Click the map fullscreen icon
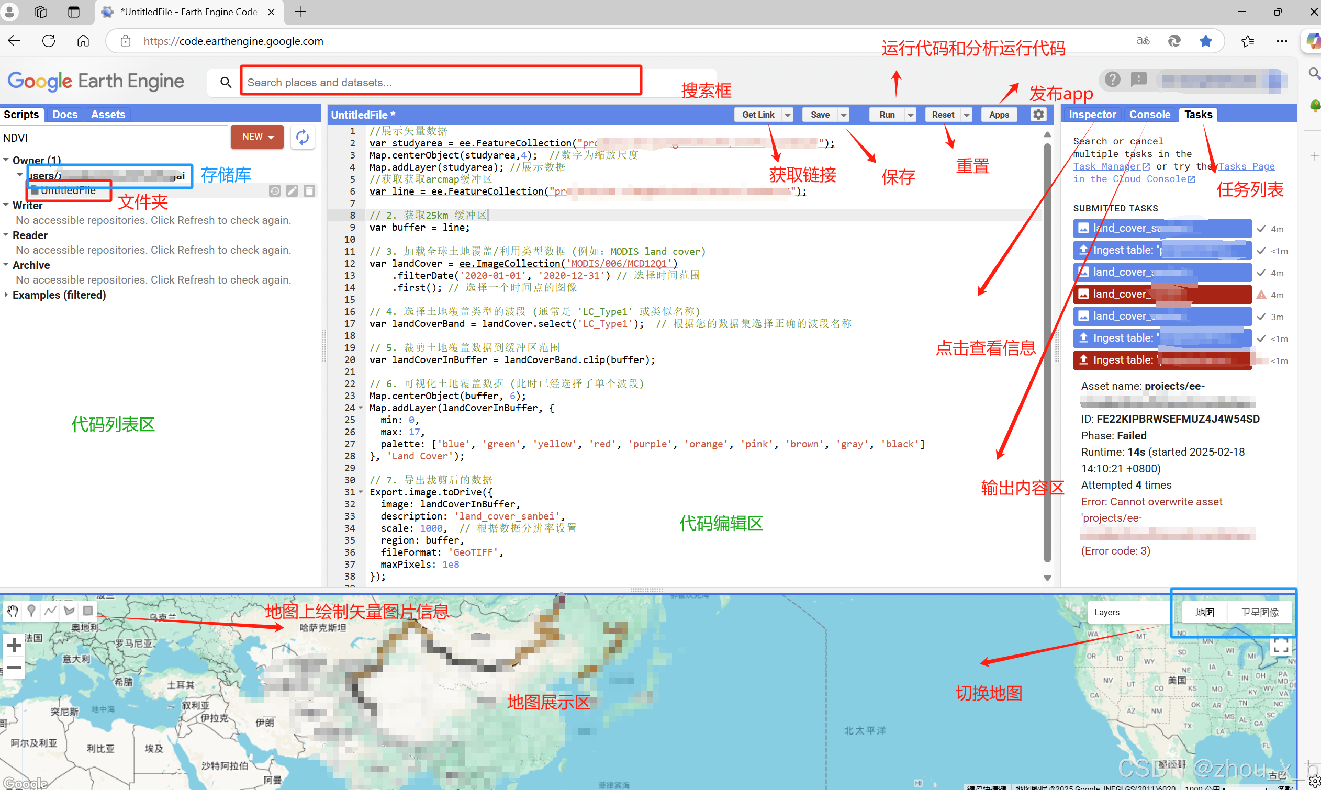This screenshot has height=790, width=1321. [x=1281, y=646]
